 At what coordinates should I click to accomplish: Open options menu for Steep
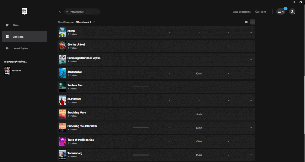[x=251, y=32]
